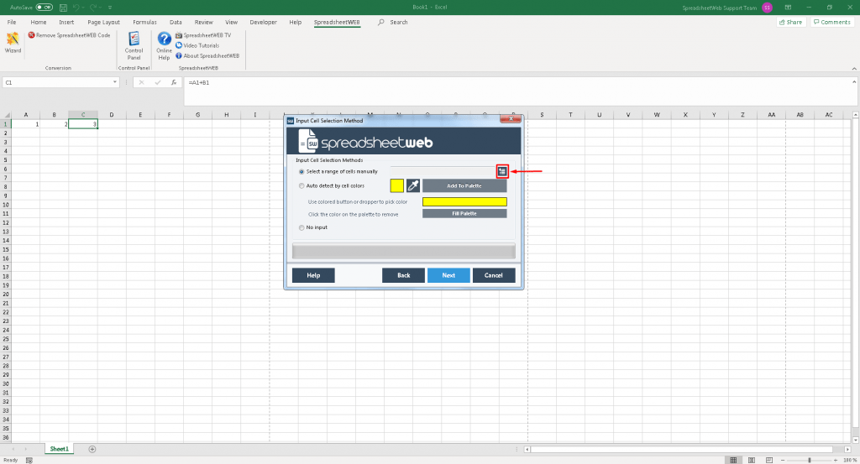Click the range selector icon in dialog
Image resolution: width=860 pixels, height=464 pixels.
tap(502, 171)
